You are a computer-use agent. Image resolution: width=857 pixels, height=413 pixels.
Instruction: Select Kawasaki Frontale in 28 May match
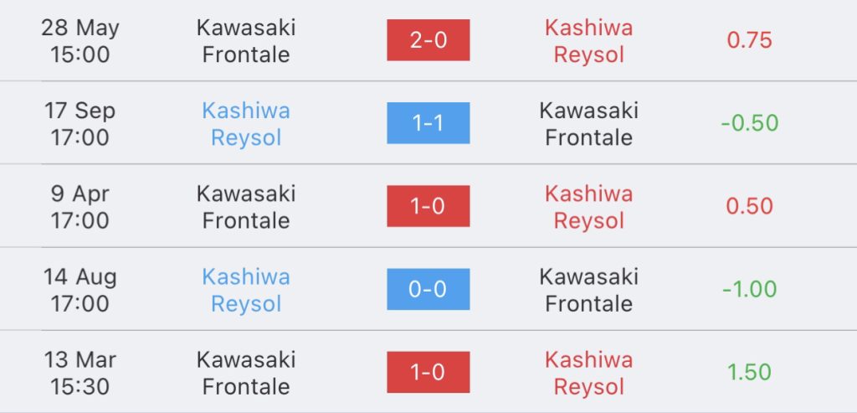(246, 40)
